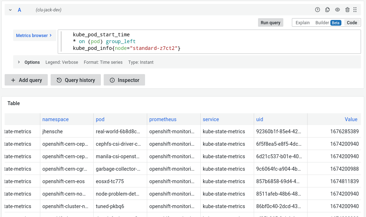Click the query help question mark icon
Image resolution: width=366 pixels, height=217 pixels.
tap(318, 10)
